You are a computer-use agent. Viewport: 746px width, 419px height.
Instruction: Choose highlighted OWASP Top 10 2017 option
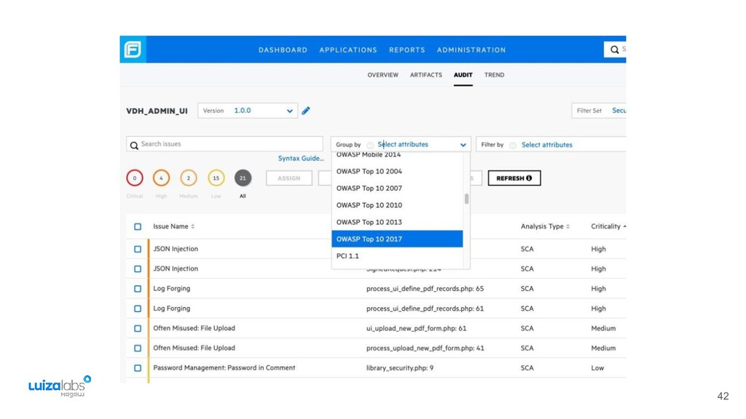(x=397, y=239)
